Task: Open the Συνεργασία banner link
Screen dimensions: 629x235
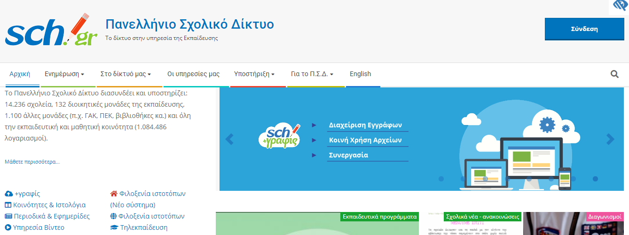Action: point(348,155)
